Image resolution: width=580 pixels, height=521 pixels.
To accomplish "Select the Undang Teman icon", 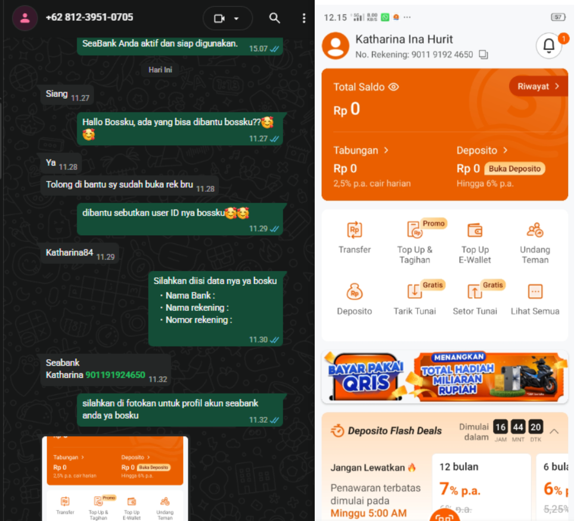I will 535,230.
